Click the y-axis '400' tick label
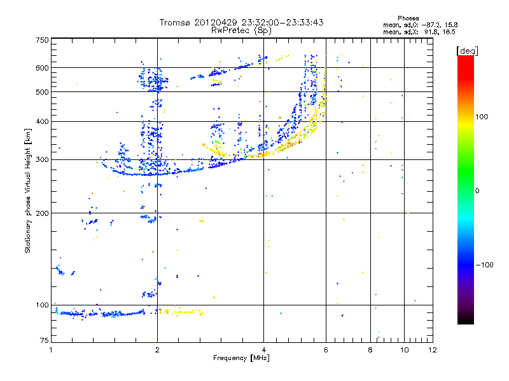This screenshot has height=381, width=509. (43, 121)
